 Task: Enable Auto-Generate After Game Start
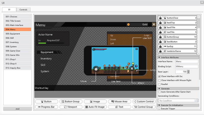pos(159,92)
